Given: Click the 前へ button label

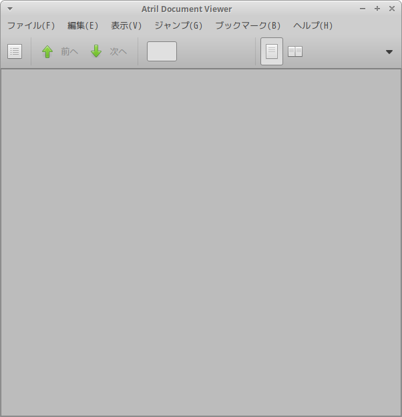Looking at the screenshot, I should click(x=69, y=51).
